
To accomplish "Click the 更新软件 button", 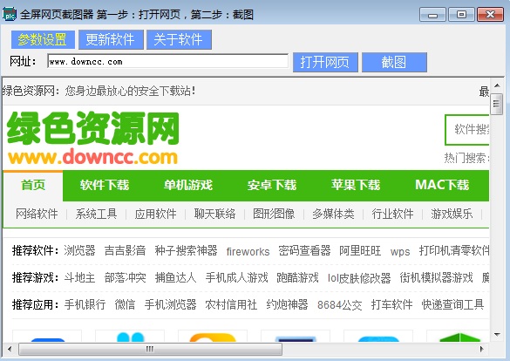I will [x=111, y=40].
